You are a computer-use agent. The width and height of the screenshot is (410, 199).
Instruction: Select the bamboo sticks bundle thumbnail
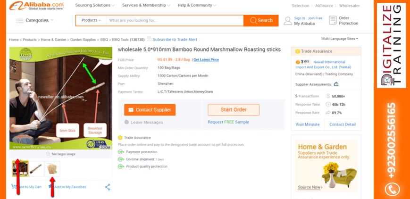click(x=52, y=169)
